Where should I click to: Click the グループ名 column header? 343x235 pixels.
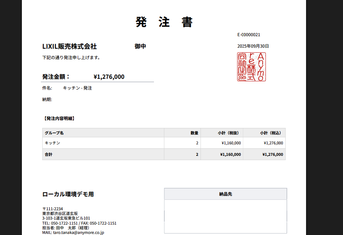pos(54,133)
